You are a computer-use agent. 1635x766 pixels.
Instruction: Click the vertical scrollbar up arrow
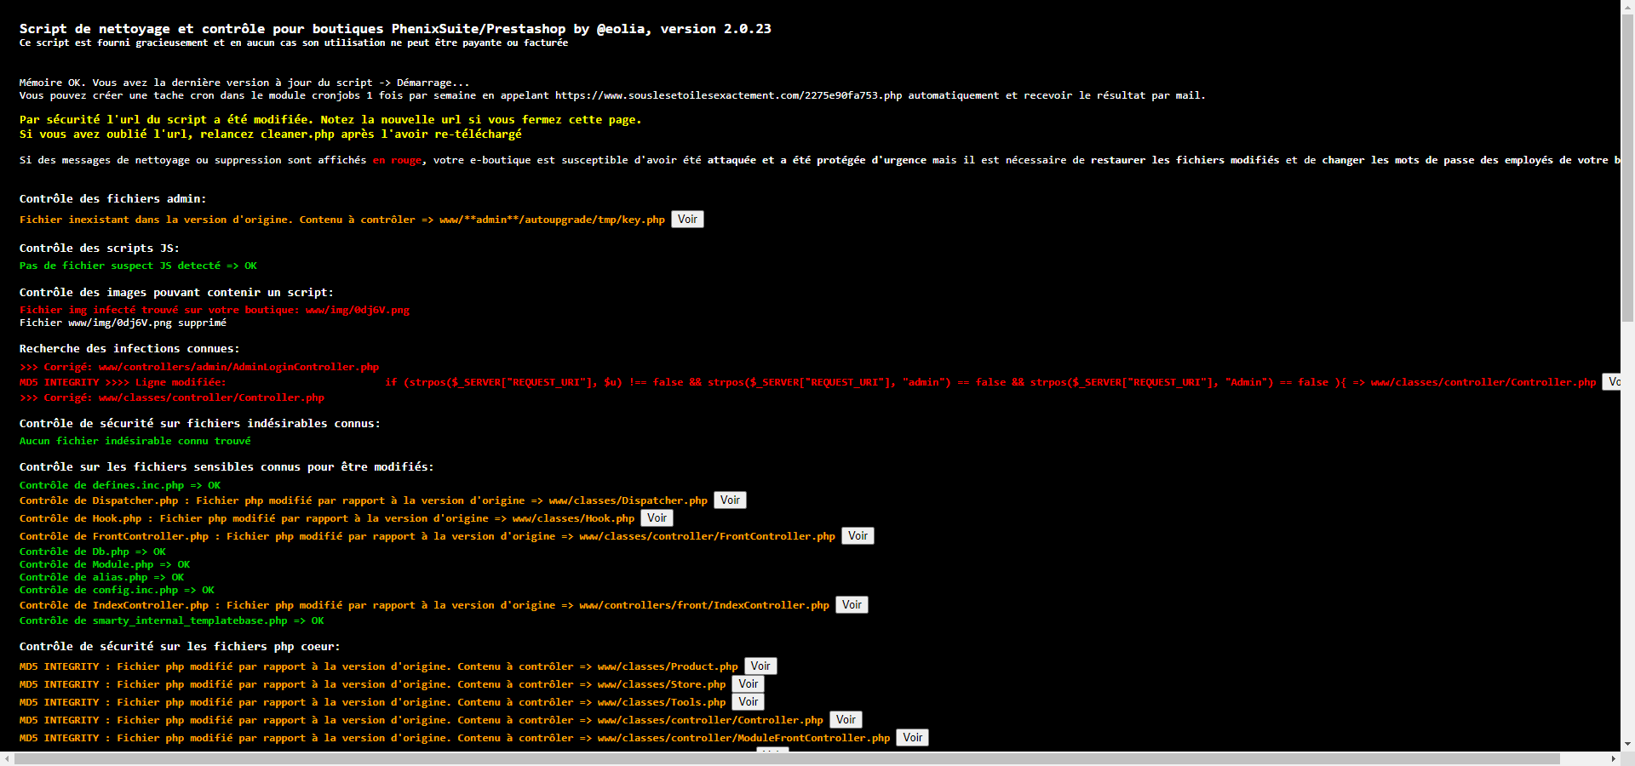1627,7
